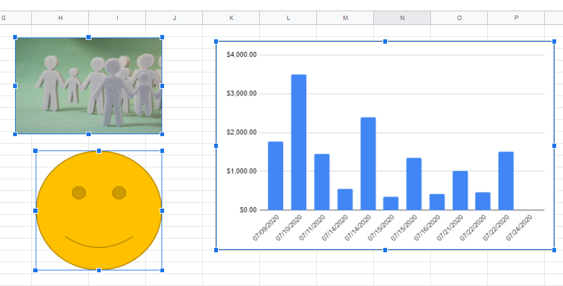
Task: Click the $0.00 axis label
Action: (x=246, y=210)
